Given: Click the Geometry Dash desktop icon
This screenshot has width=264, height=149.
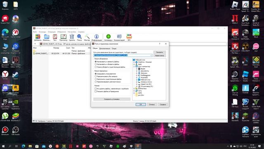Looking at the screenshot, I should (x=256, y=62).
